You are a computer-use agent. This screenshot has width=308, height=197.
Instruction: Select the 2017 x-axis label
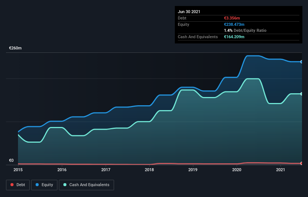[x=106, y=170]
